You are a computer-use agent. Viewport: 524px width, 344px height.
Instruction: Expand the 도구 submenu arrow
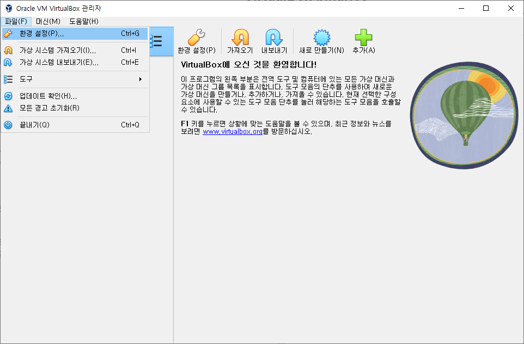pos(141,79)
